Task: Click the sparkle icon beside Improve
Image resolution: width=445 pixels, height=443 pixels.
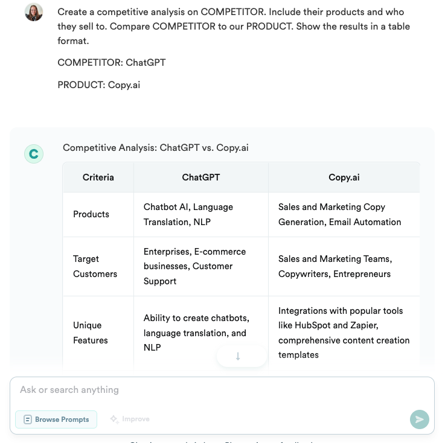Action: point(114,419)
